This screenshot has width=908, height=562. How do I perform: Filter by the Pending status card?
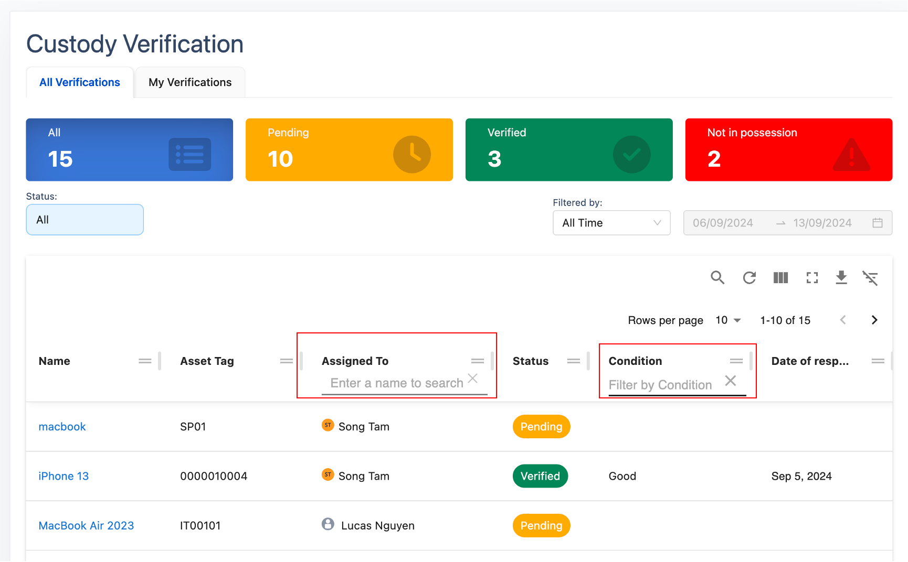[349, 149]
